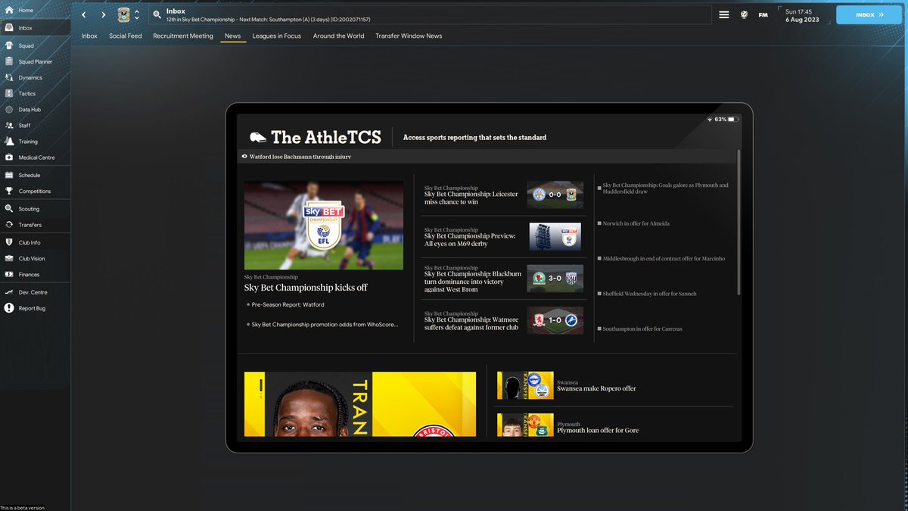
Task: Select the News tab
Action: [x=233, y=36]
